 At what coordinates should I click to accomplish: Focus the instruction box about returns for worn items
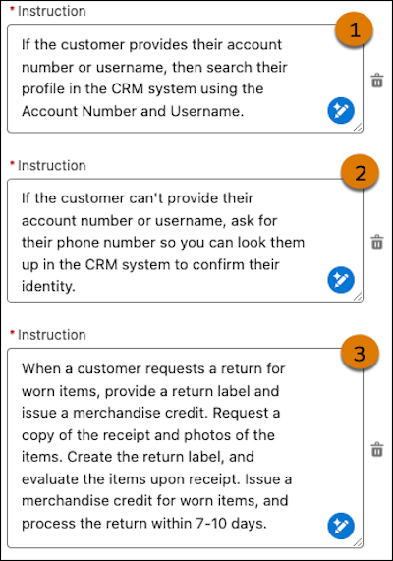185,448
